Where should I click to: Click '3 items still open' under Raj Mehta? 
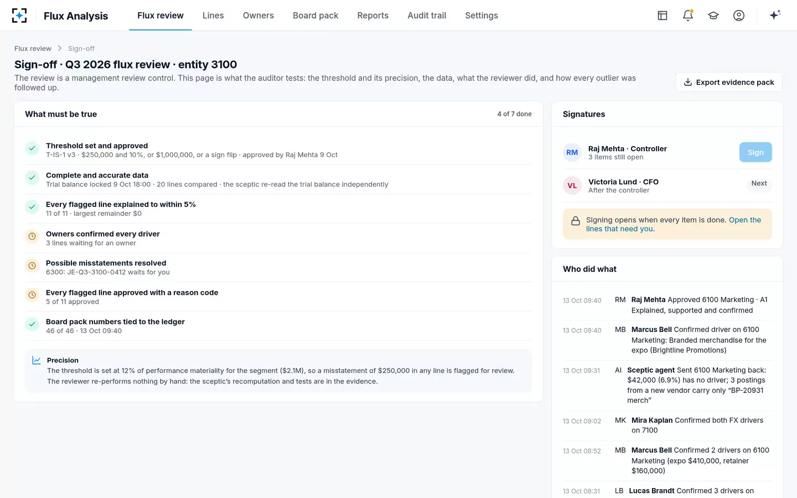point(615,157)
